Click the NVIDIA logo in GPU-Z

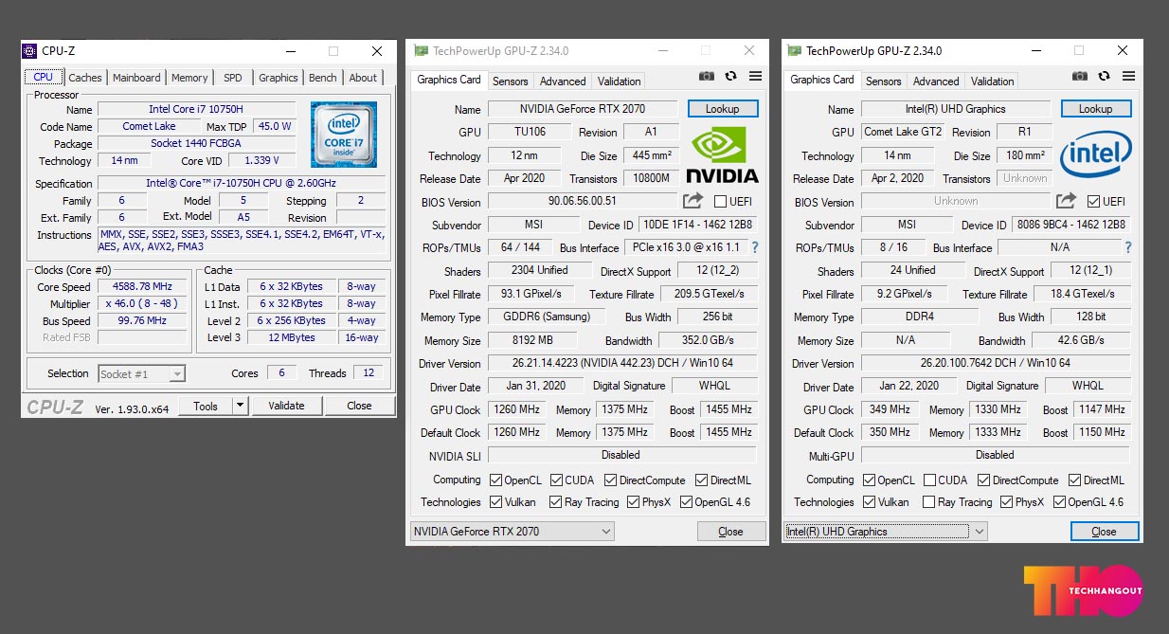pos(722,155)
